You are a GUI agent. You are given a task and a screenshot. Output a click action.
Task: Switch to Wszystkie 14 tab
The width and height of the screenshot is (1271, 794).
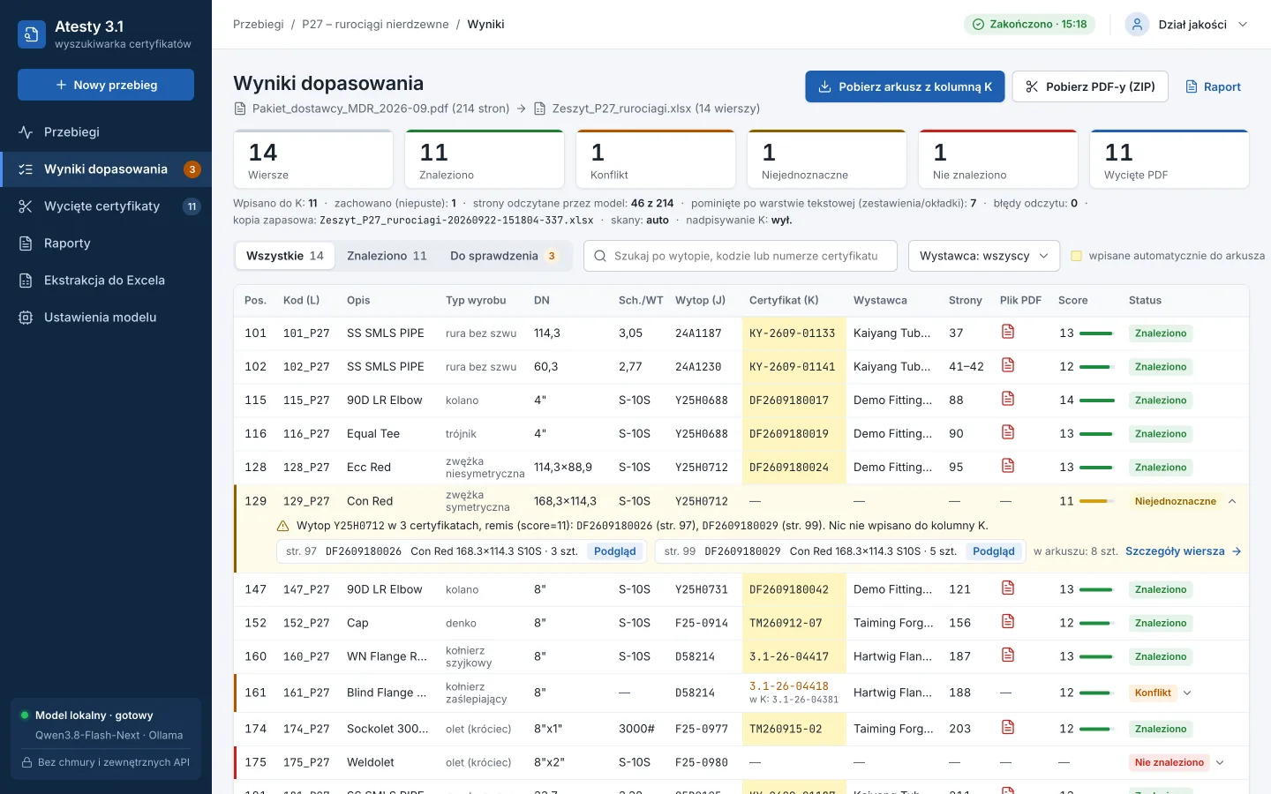click(285, 256)
